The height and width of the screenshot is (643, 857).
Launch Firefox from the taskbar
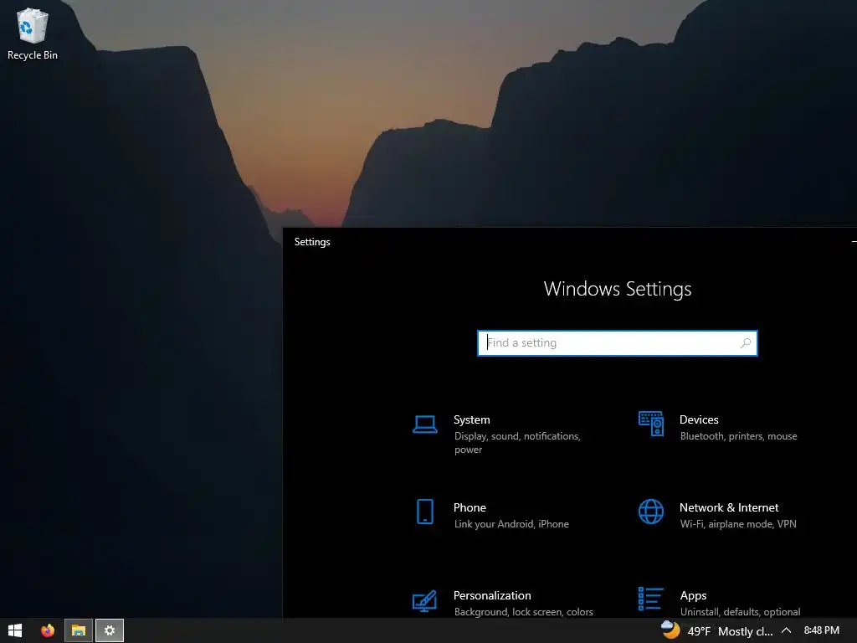pyautogui.click(x=48, y=630)
